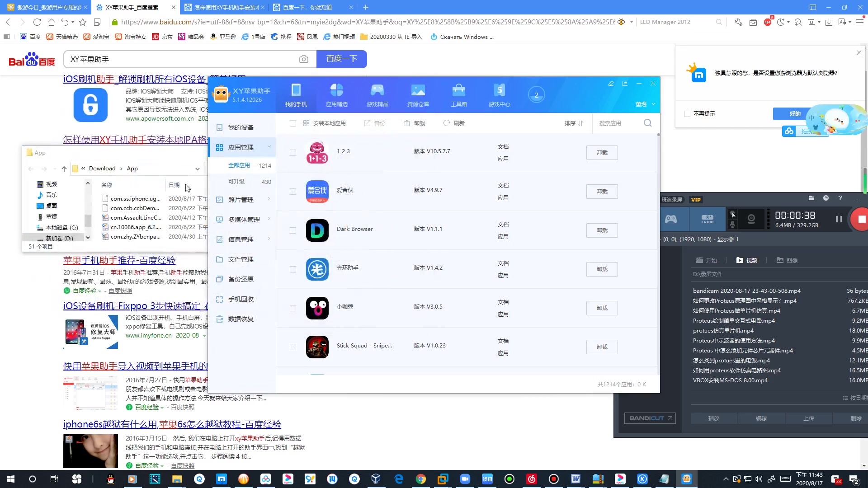Collapse 应用管理 sidebar section
The image size is (868, 488).
pyautogui.click(x=269, y=146)
